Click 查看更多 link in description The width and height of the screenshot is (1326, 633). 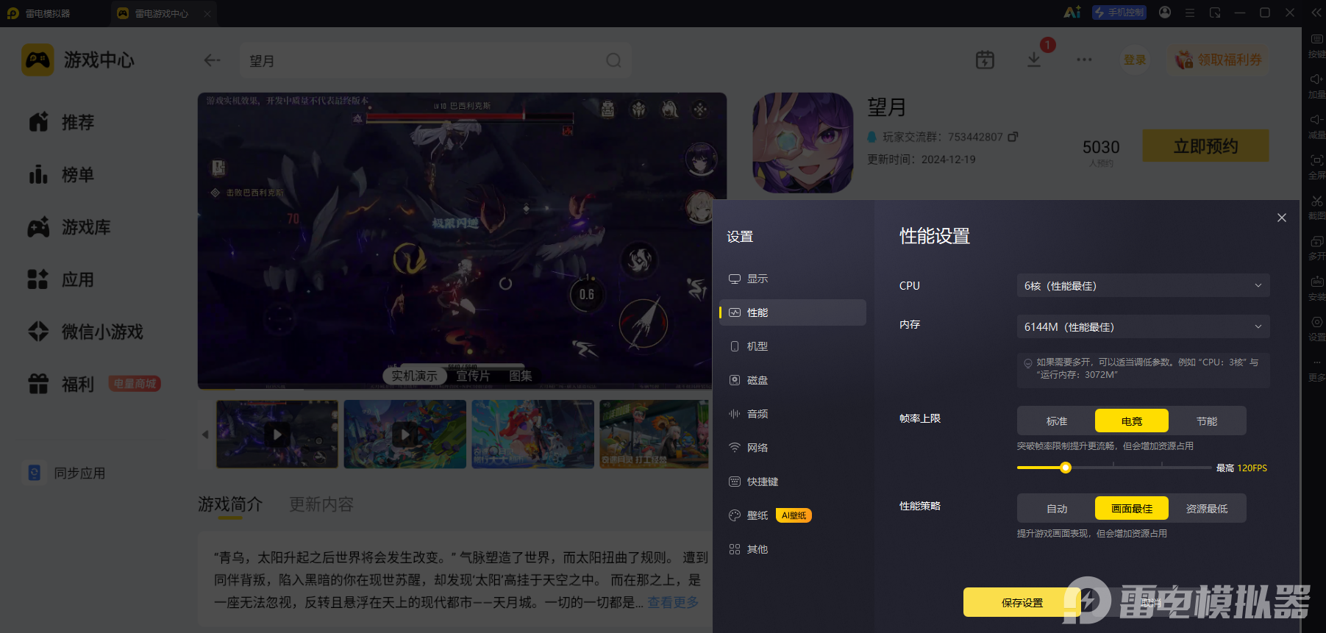point(673,602)
